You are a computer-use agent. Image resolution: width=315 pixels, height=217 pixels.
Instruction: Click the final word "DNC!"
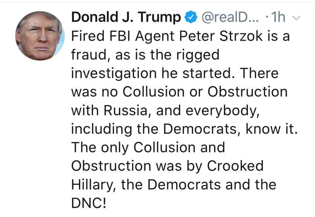(89, 203)
